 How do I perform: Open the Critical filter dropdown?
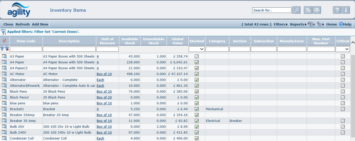(x=343, y=49)
